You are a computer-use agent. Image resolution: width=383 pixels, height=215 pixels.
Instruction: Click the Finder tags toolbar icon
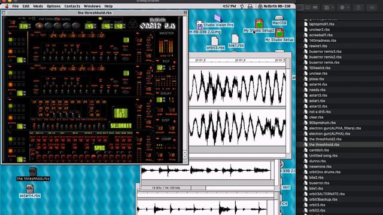tap(372, 8)
